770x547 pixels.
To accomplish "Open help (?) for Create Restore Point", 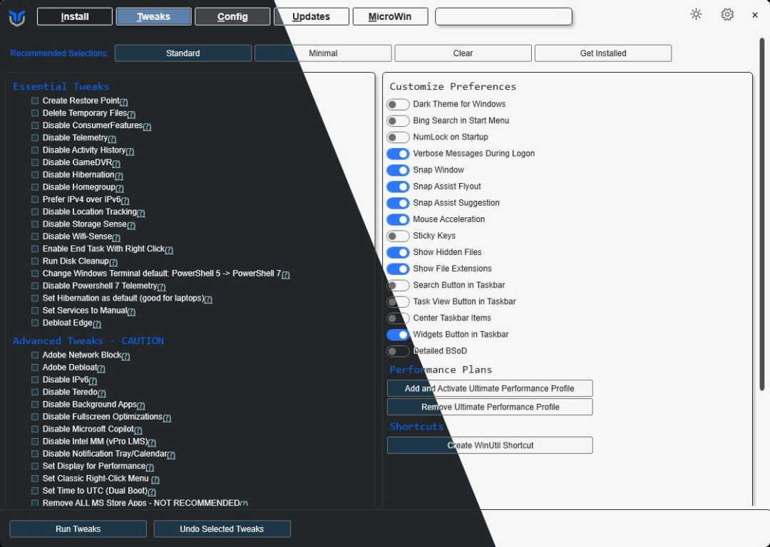I will pos(124,102).
